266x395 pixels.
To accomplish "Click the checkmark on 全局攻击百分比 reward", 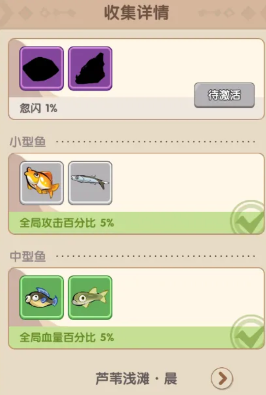I will point(247,218).
